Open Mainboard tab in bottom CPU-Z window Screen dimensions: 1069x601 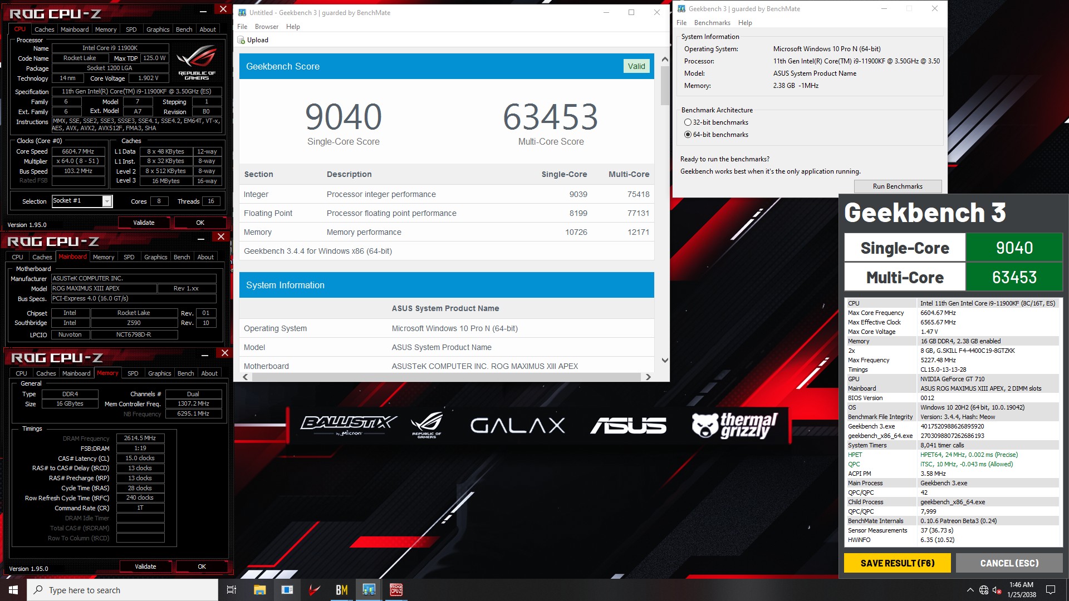pos(76,373)
